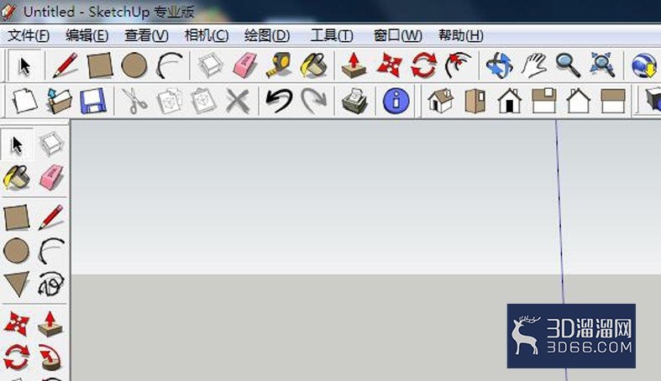Image resolution: width=661 pixels, height=381 pixels.
Task: Open the 工具(T) menu
Action: coord(332,35)
